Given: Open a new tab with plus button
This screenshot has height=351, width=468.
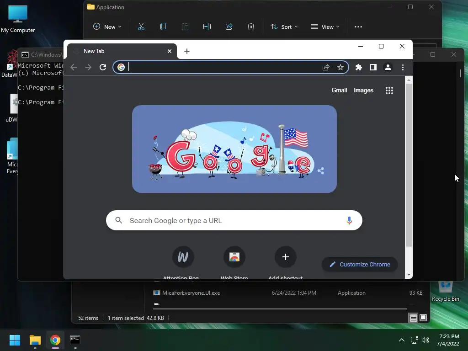Looking at the screenshot, I should [x=187, y=51].
